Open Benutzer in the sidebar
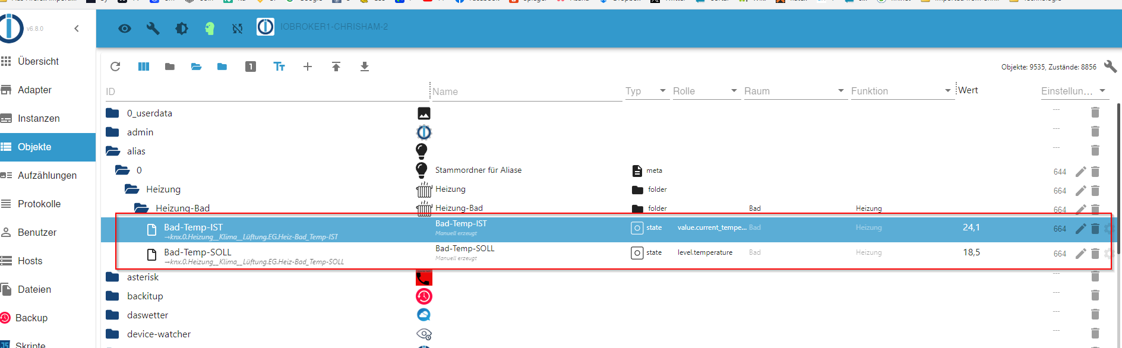This screenshot has width=1122, height=348. (48, 232)
